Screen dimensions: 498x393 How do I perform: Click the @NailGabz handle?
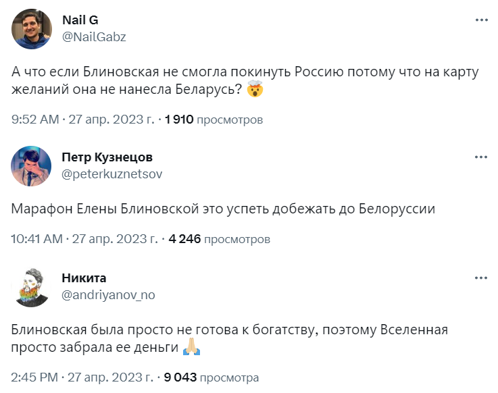[93, 36]
